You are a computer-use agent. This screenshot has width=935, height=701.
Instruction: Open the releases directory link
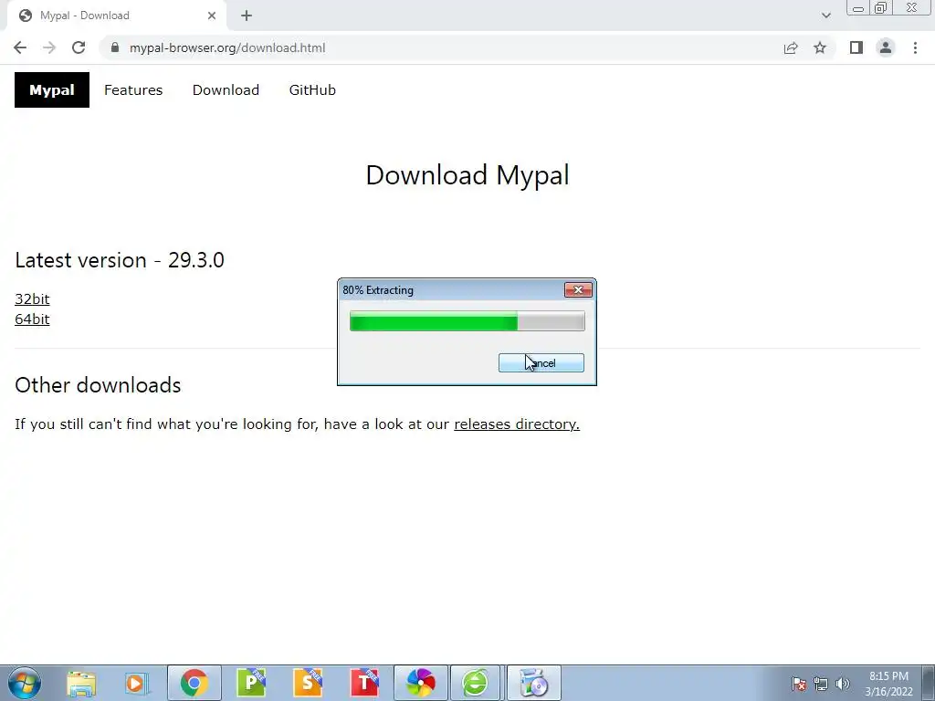[x=517, y=424]
